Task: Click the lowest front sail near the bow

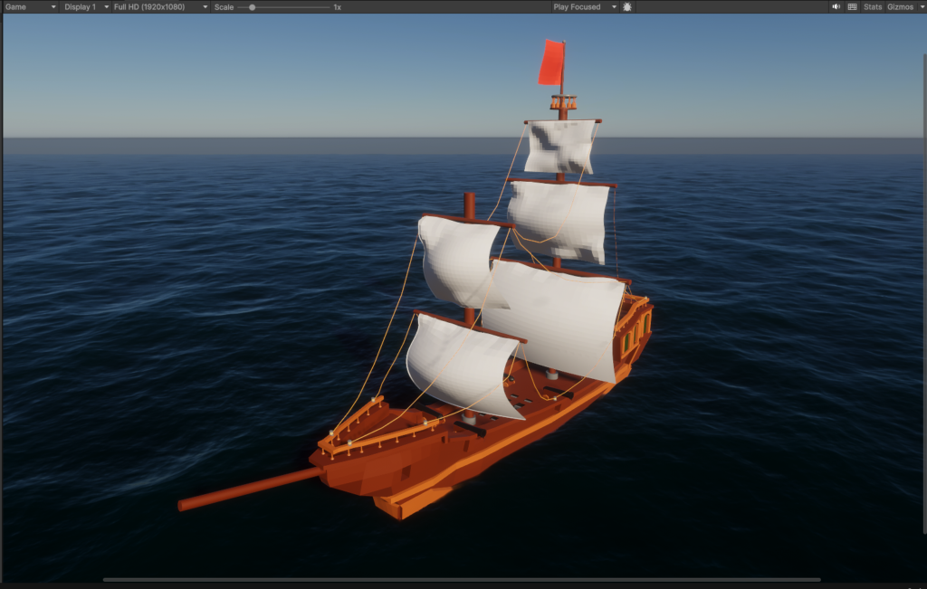Action: (x=462, y=364)
